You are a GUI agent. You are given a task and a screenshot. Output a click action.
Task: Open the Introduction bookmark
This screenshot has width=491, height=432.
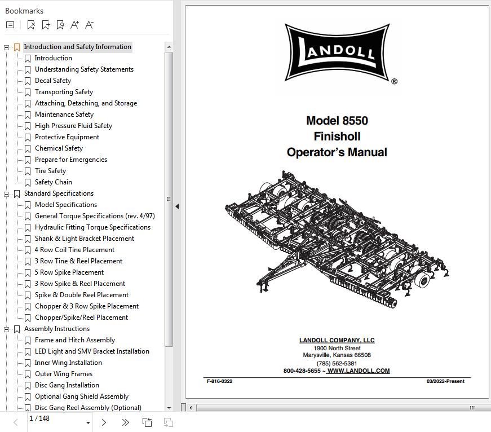pos(53,58)
